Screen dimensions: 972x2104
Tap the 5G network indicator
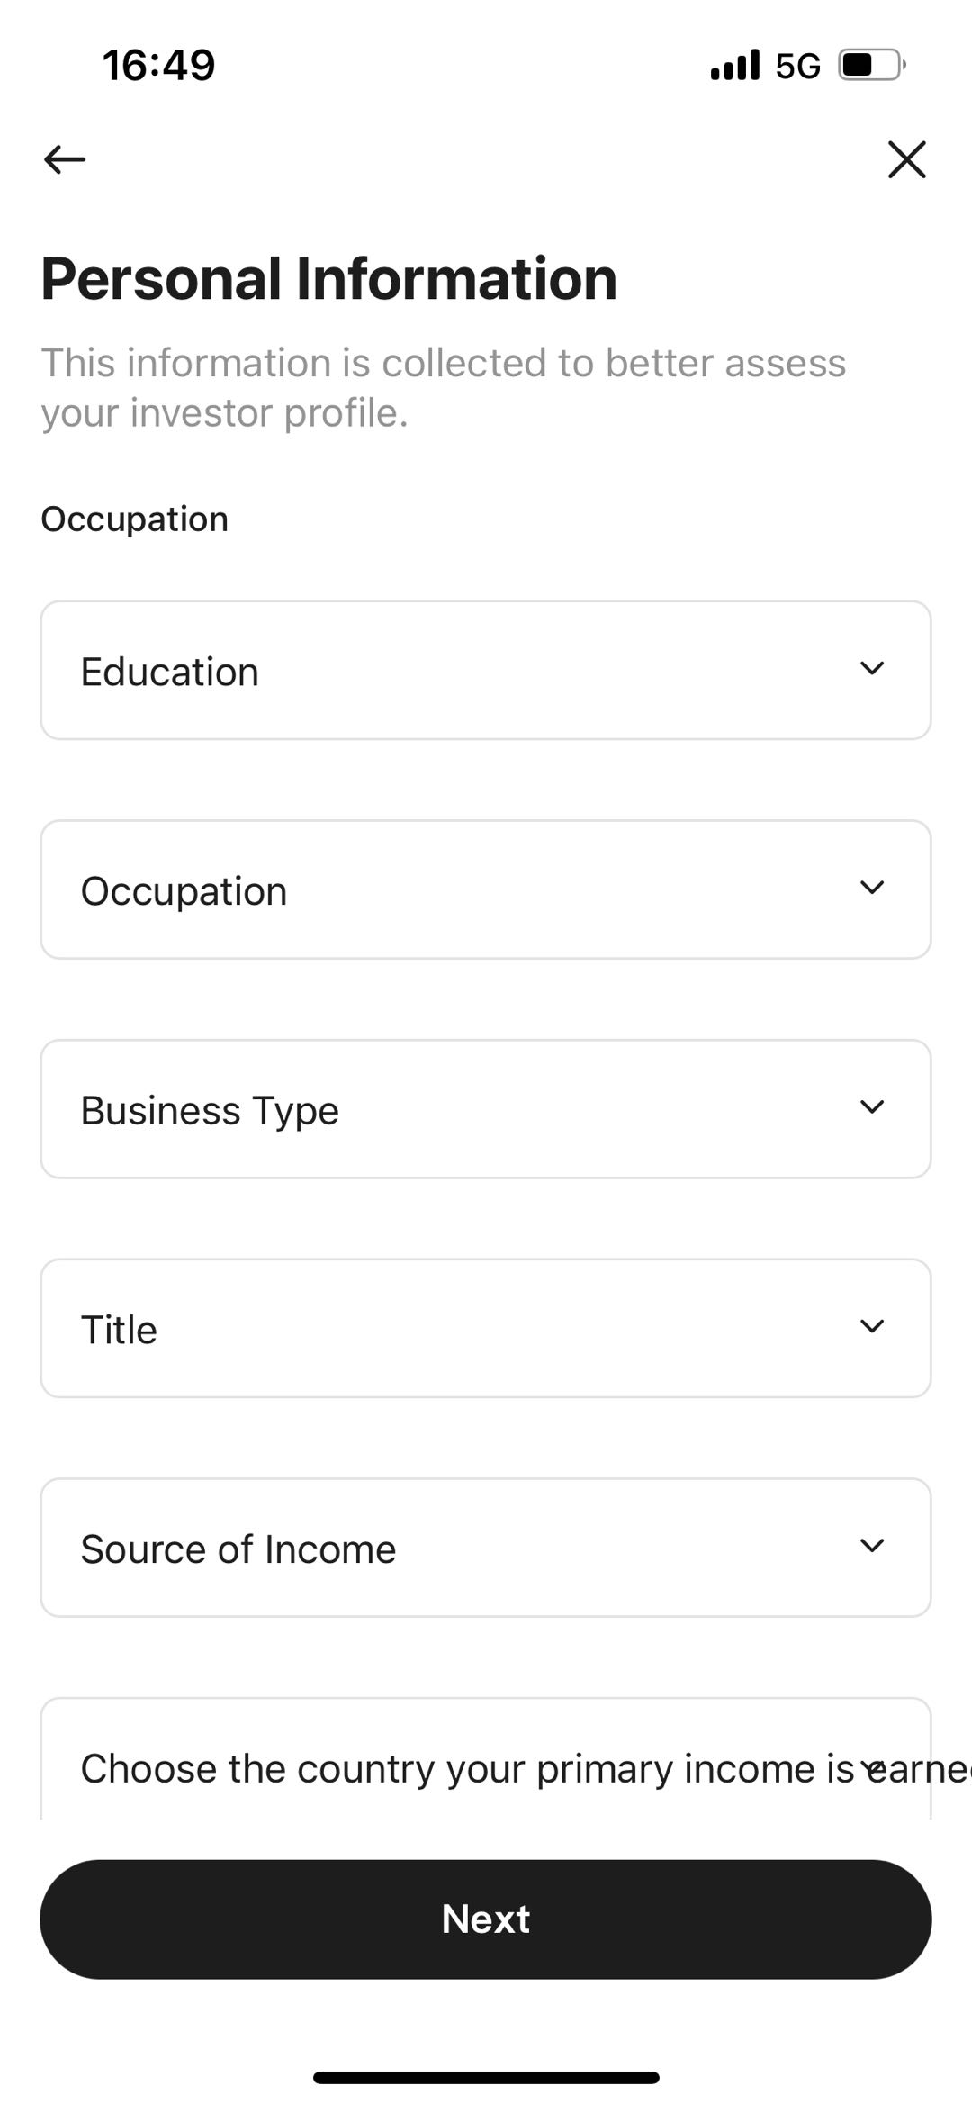(x=797, y=66)
